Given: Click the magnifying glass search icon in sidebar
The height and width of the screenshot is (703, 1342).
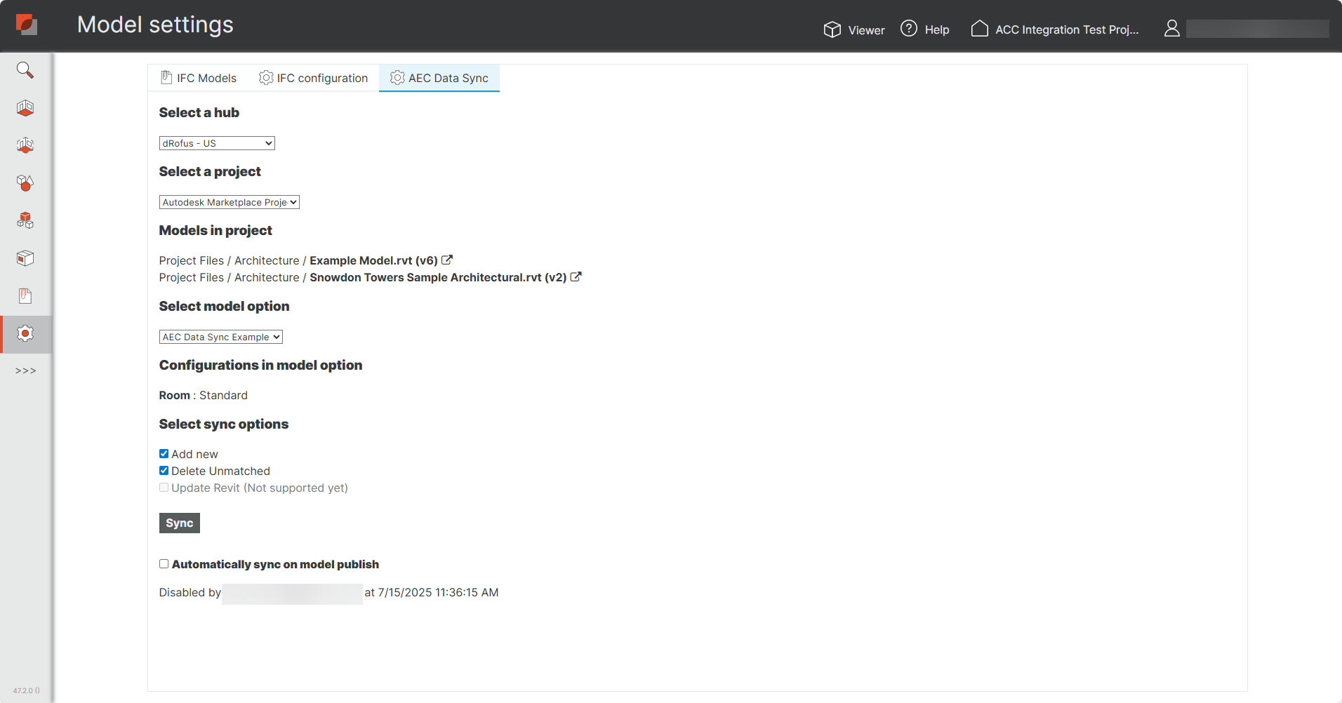Looking at the screenshot, I should tap(25, 70).
